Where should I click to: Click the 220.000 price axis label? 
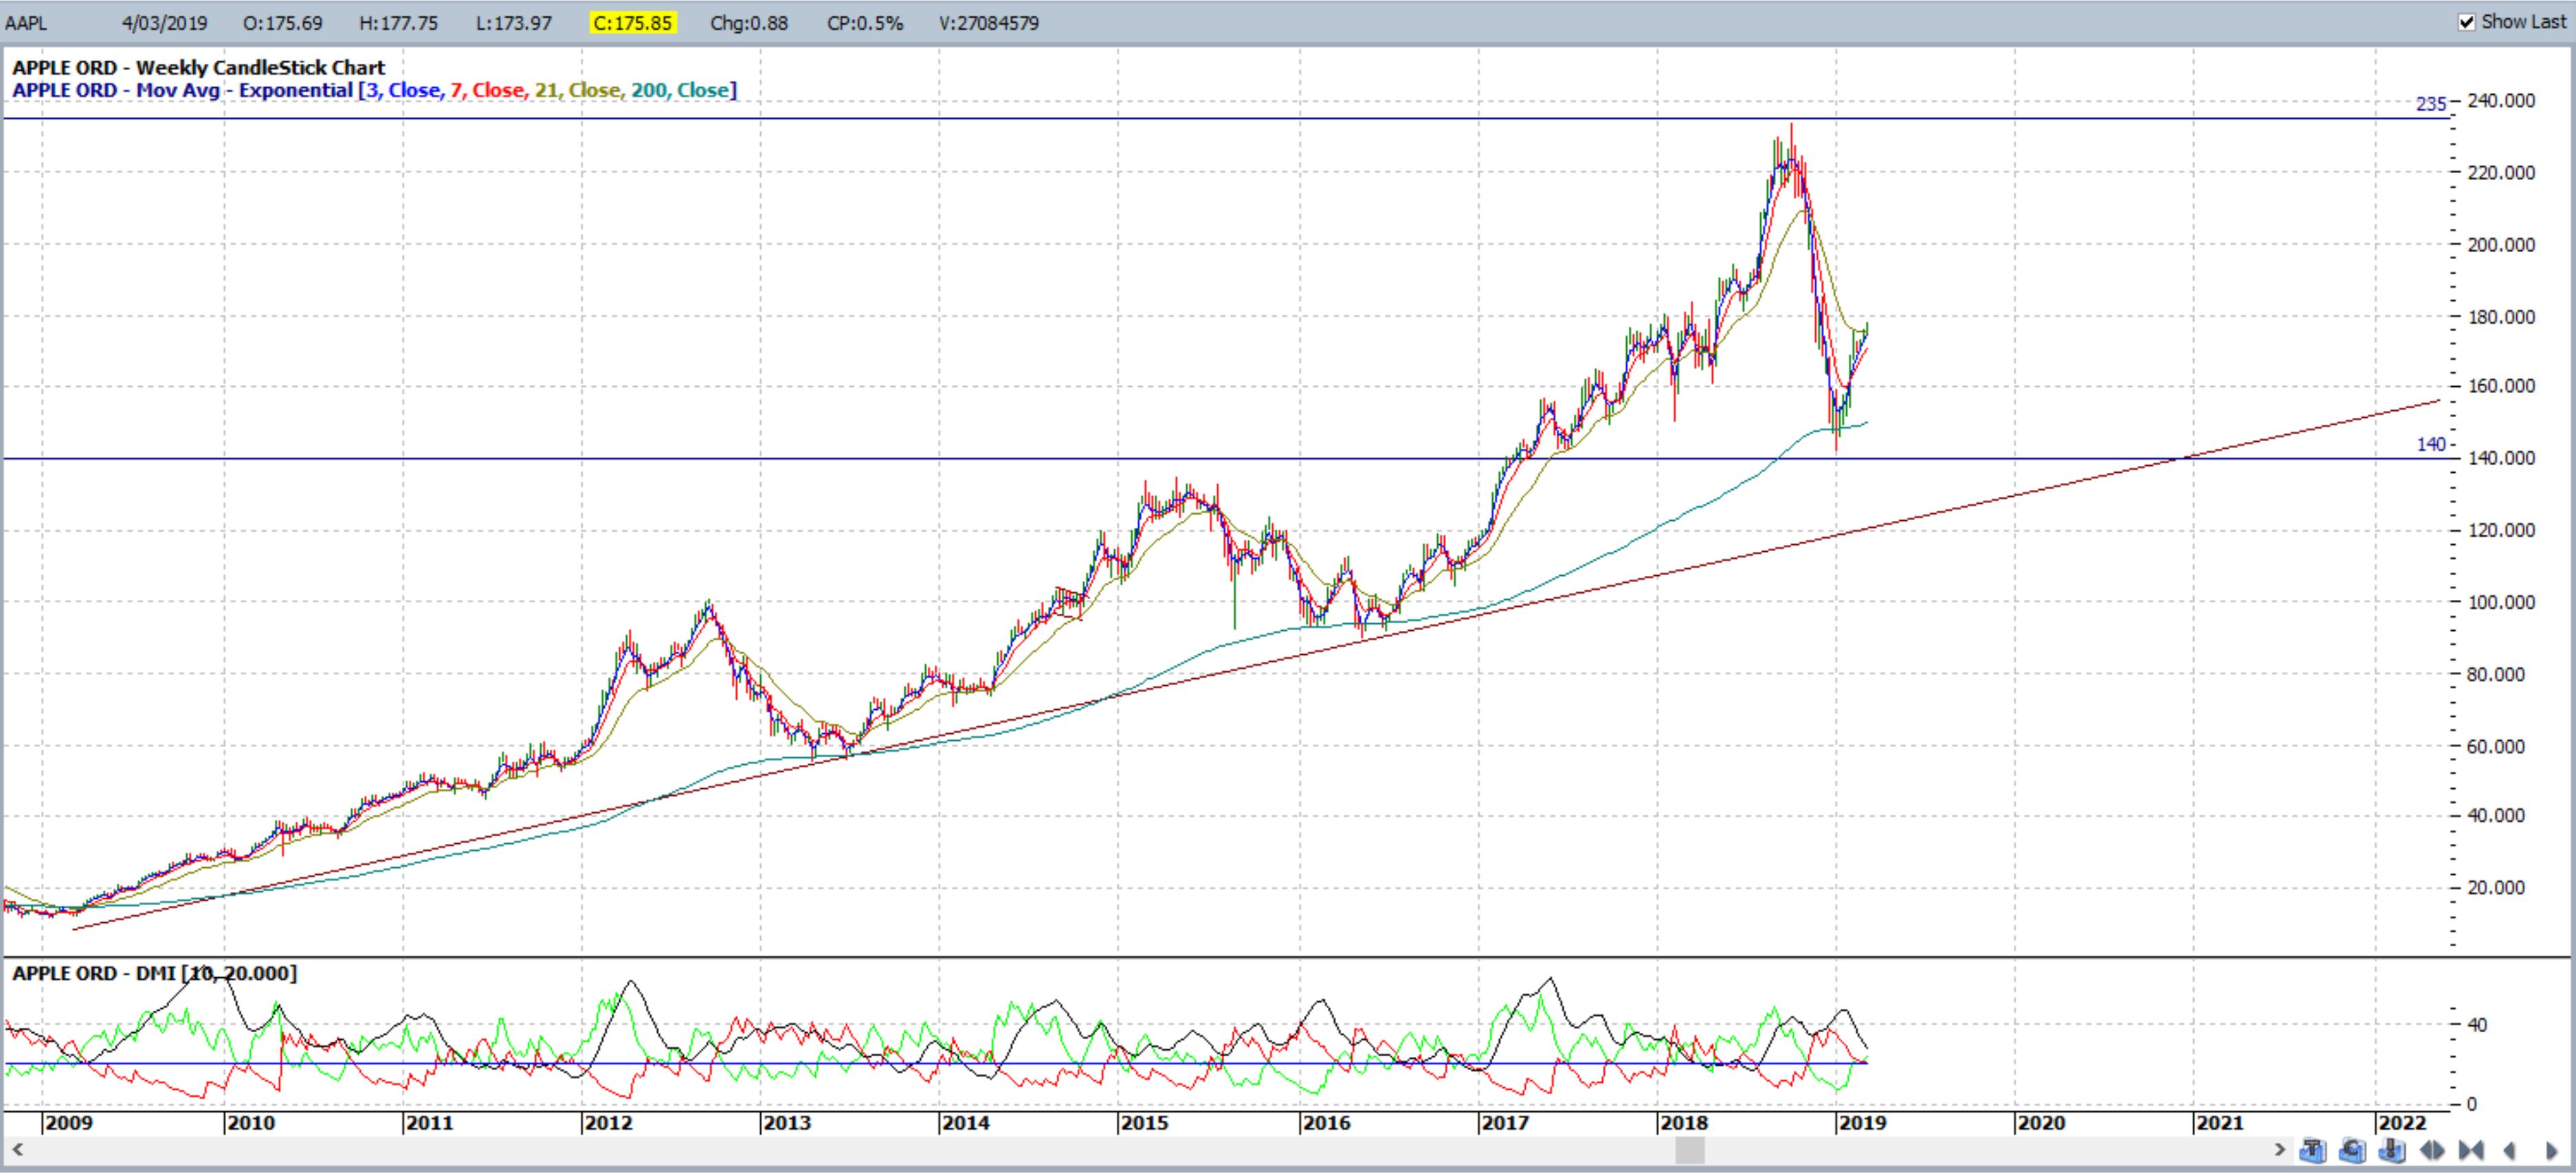(x=2501, y=172)
